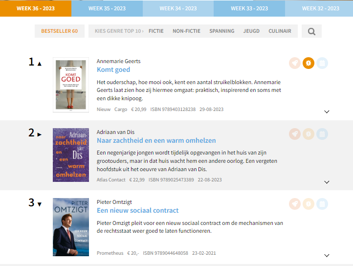Click badge icon for Pieter Omtzigt book
This screenshot has height=266, width=353.
pyautogui.click(x=309, y=204)
